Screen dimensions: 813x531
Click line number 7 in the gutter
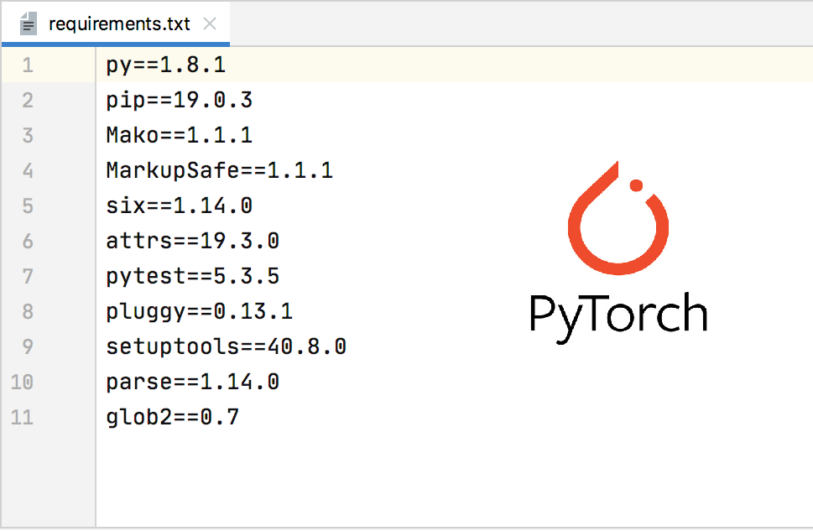(x=28, y=276)
